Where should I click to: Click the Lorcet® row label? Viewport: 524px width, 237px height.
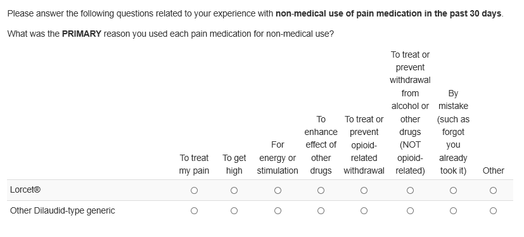coord(25,190)
